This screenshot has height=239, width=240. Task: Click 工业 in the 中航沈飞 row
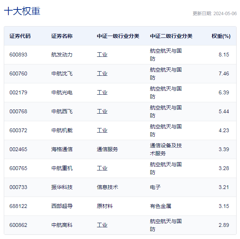point(102,73)
